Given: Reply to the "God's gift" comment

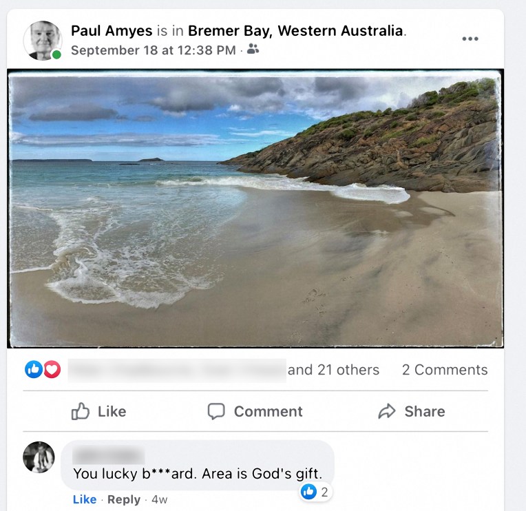Looking at the screenshot, I should (x=124, y=499).
